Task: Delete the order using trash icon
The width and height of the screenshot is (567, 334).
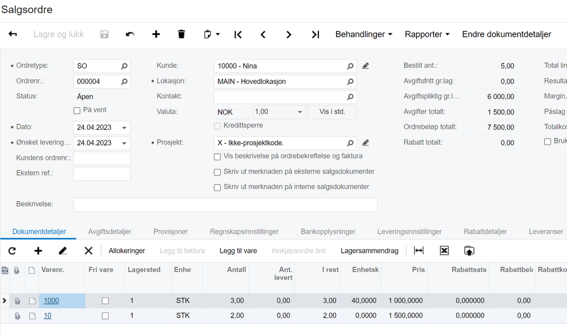Action: (182, 35)
